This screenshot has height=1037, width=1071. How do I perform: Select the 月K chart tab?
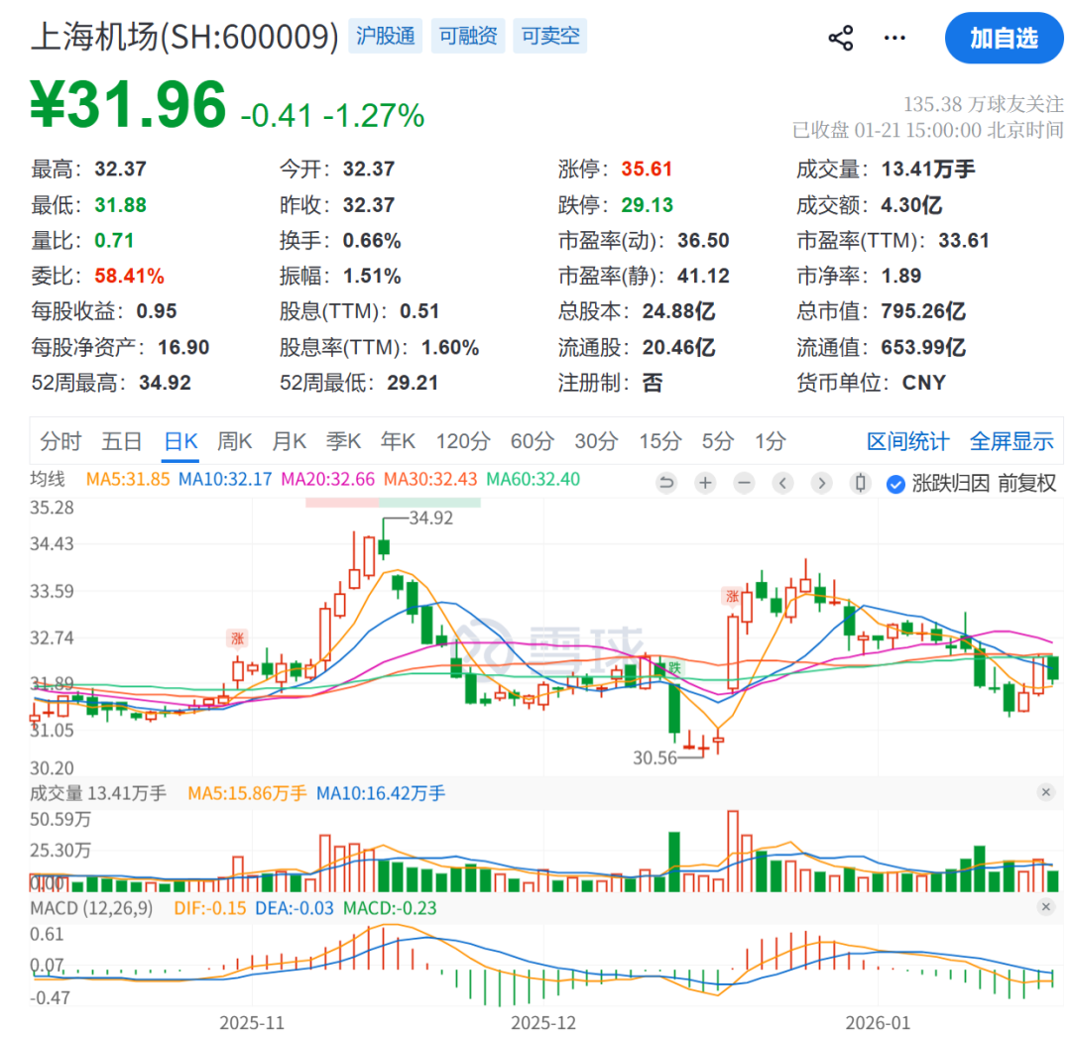pyautogui.click(x=289, y=441)
